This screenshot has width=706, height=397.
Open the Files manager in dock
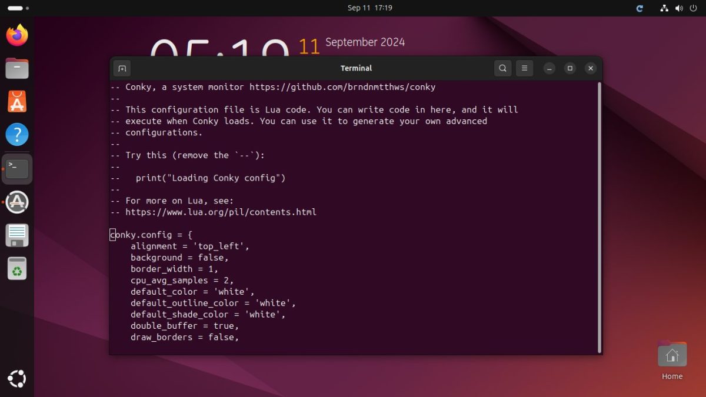[17, 69]
